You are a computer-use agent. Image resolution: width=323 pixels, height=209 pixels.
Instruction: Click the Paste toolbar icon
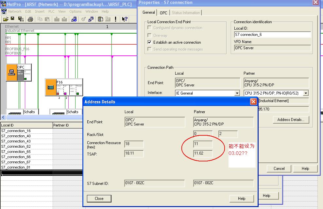click(47, 19)
